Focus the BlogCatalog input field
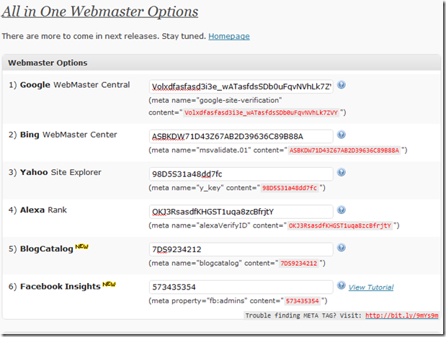446x337 pixels. point(241,249)
